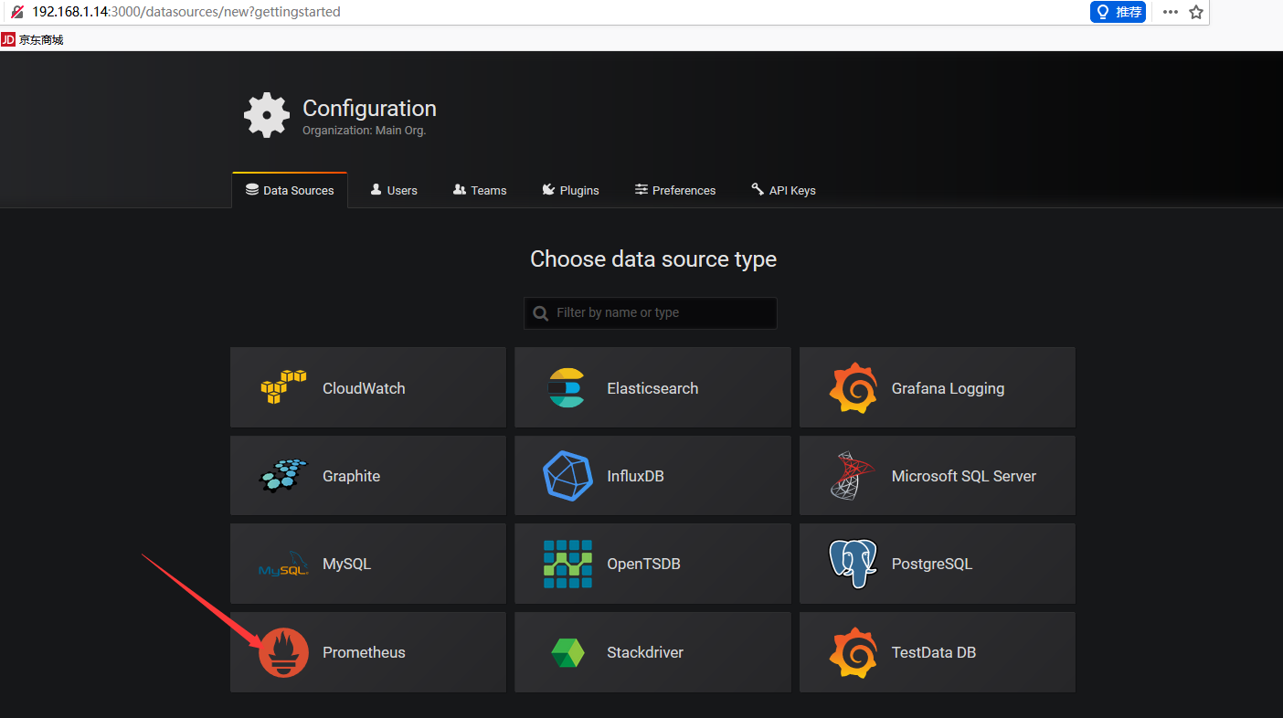The image size is (1283, 718).
Task: Click the MySQL dolphin logo icon
Action: (x=283, y=565)
